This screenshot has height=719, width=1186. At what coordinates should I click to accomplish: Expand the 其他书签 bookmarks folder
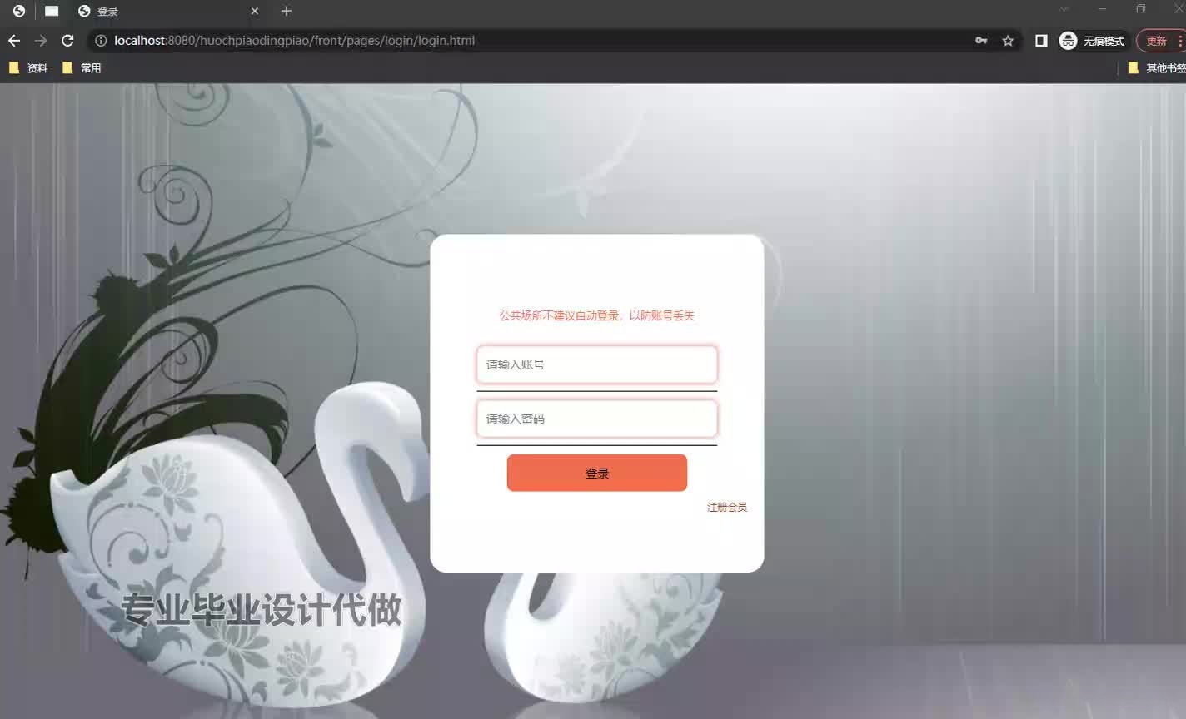click(1157, 67)
